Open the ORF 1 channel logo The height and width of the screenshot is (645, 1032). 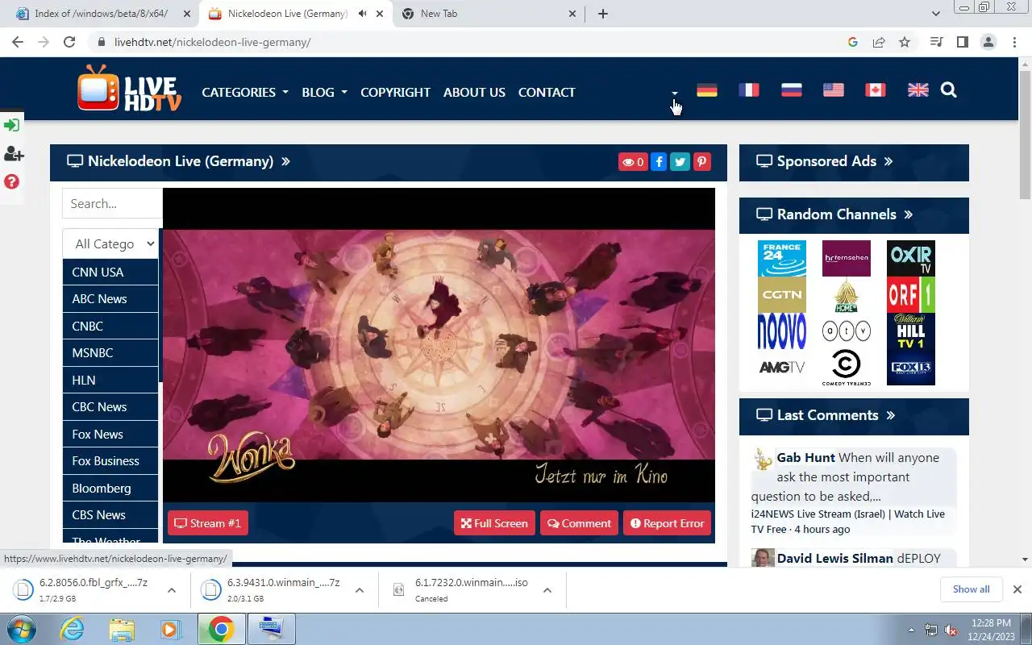coord(911,295)
